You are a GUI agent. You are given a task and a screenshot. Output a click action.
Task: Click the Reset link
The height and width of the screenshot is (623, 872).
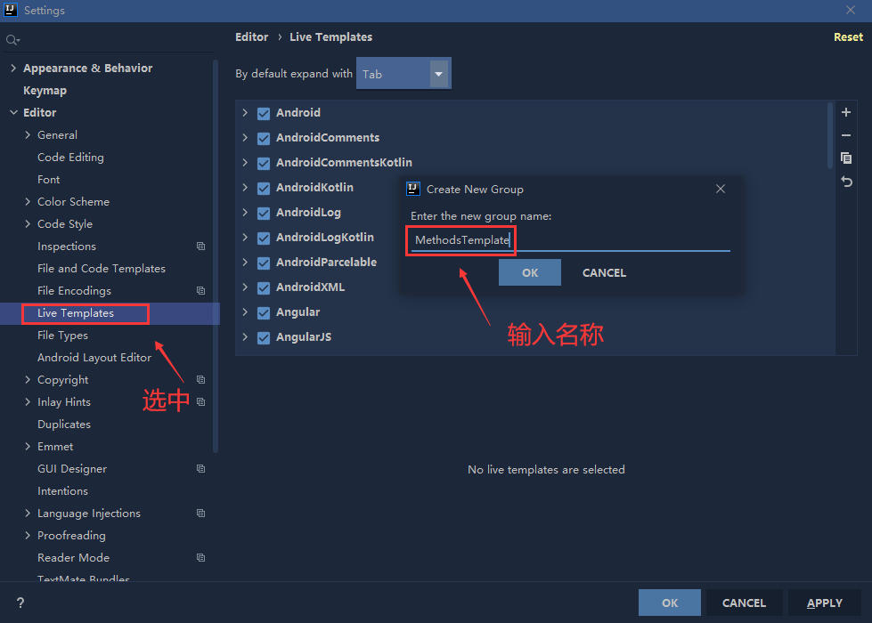[x=848, y=36]
